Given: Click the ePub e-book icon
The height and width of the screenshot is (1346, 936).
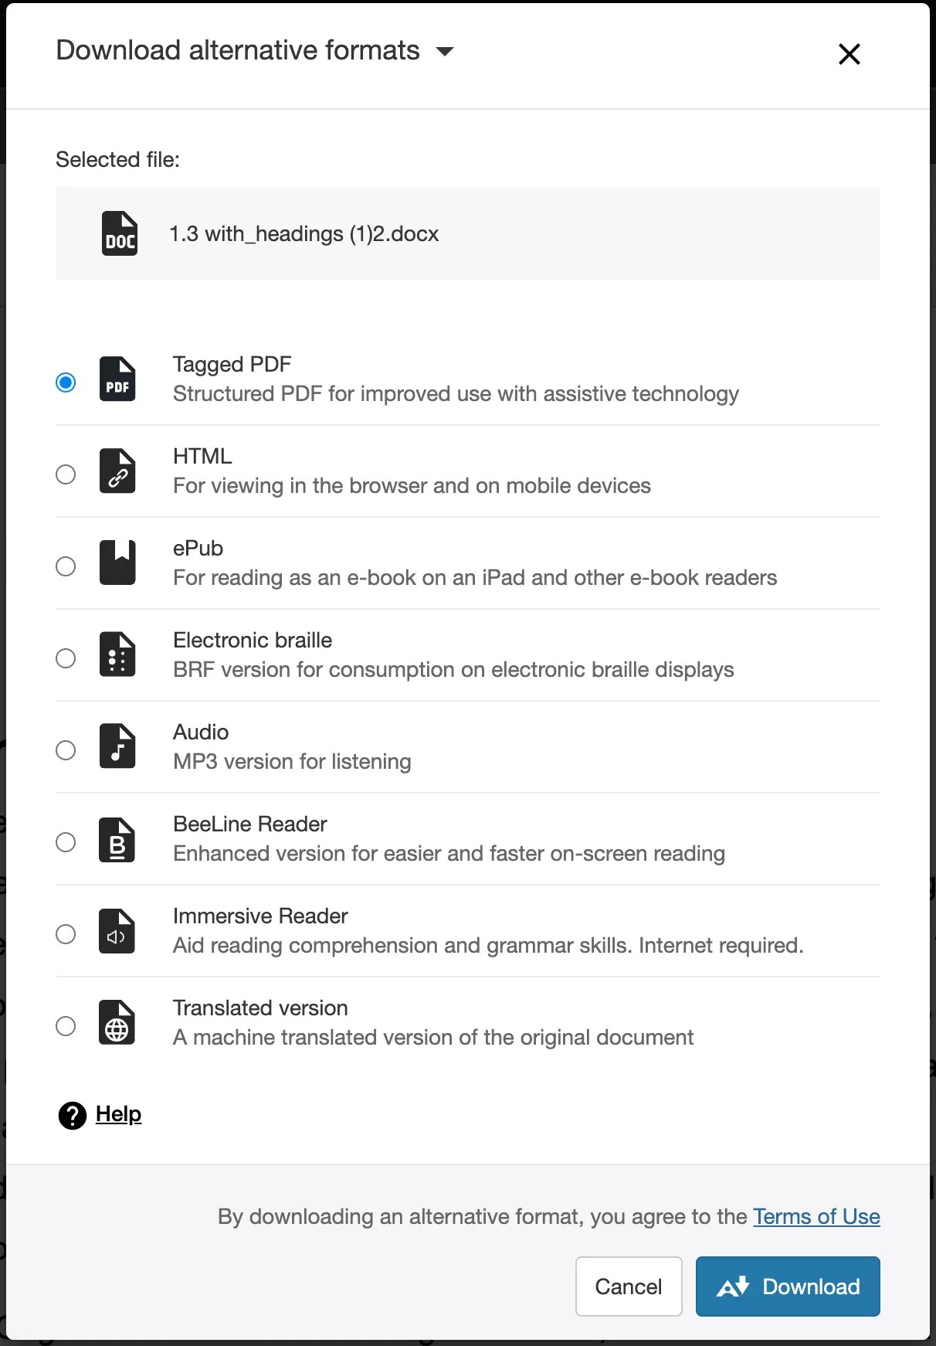Looking at the screenshot, I should [x=117, y=563].
